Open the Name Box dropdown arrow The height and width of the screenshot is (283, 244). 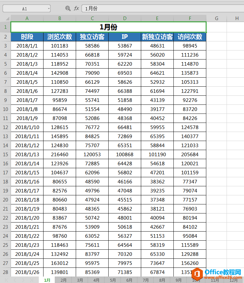(x=49, y=9)
